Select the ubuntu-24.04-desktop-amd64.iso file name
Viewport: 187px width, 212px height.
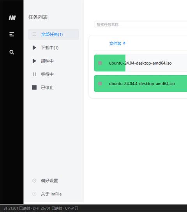140,63
